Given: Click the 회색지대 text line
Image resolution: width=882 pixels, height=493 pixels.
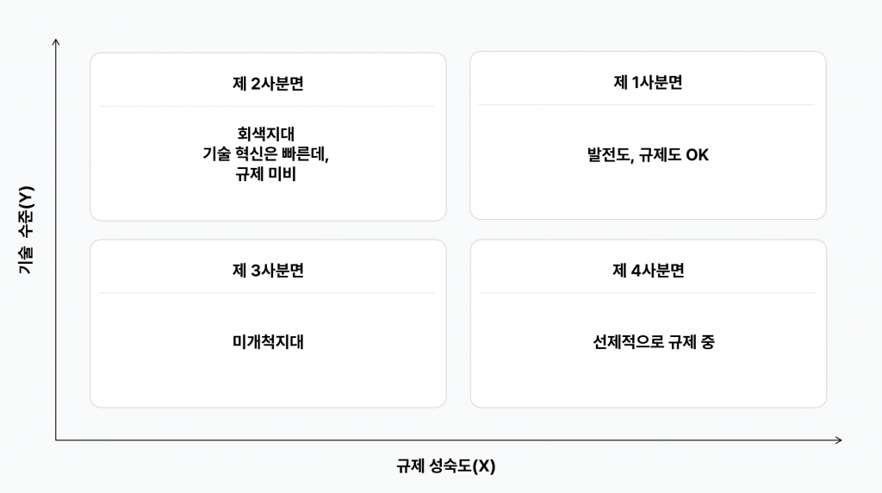Looking at the screenshot, I should point(267,134).
